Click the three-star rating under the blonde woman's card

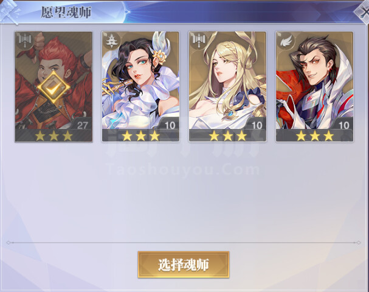tap(228, 136)
